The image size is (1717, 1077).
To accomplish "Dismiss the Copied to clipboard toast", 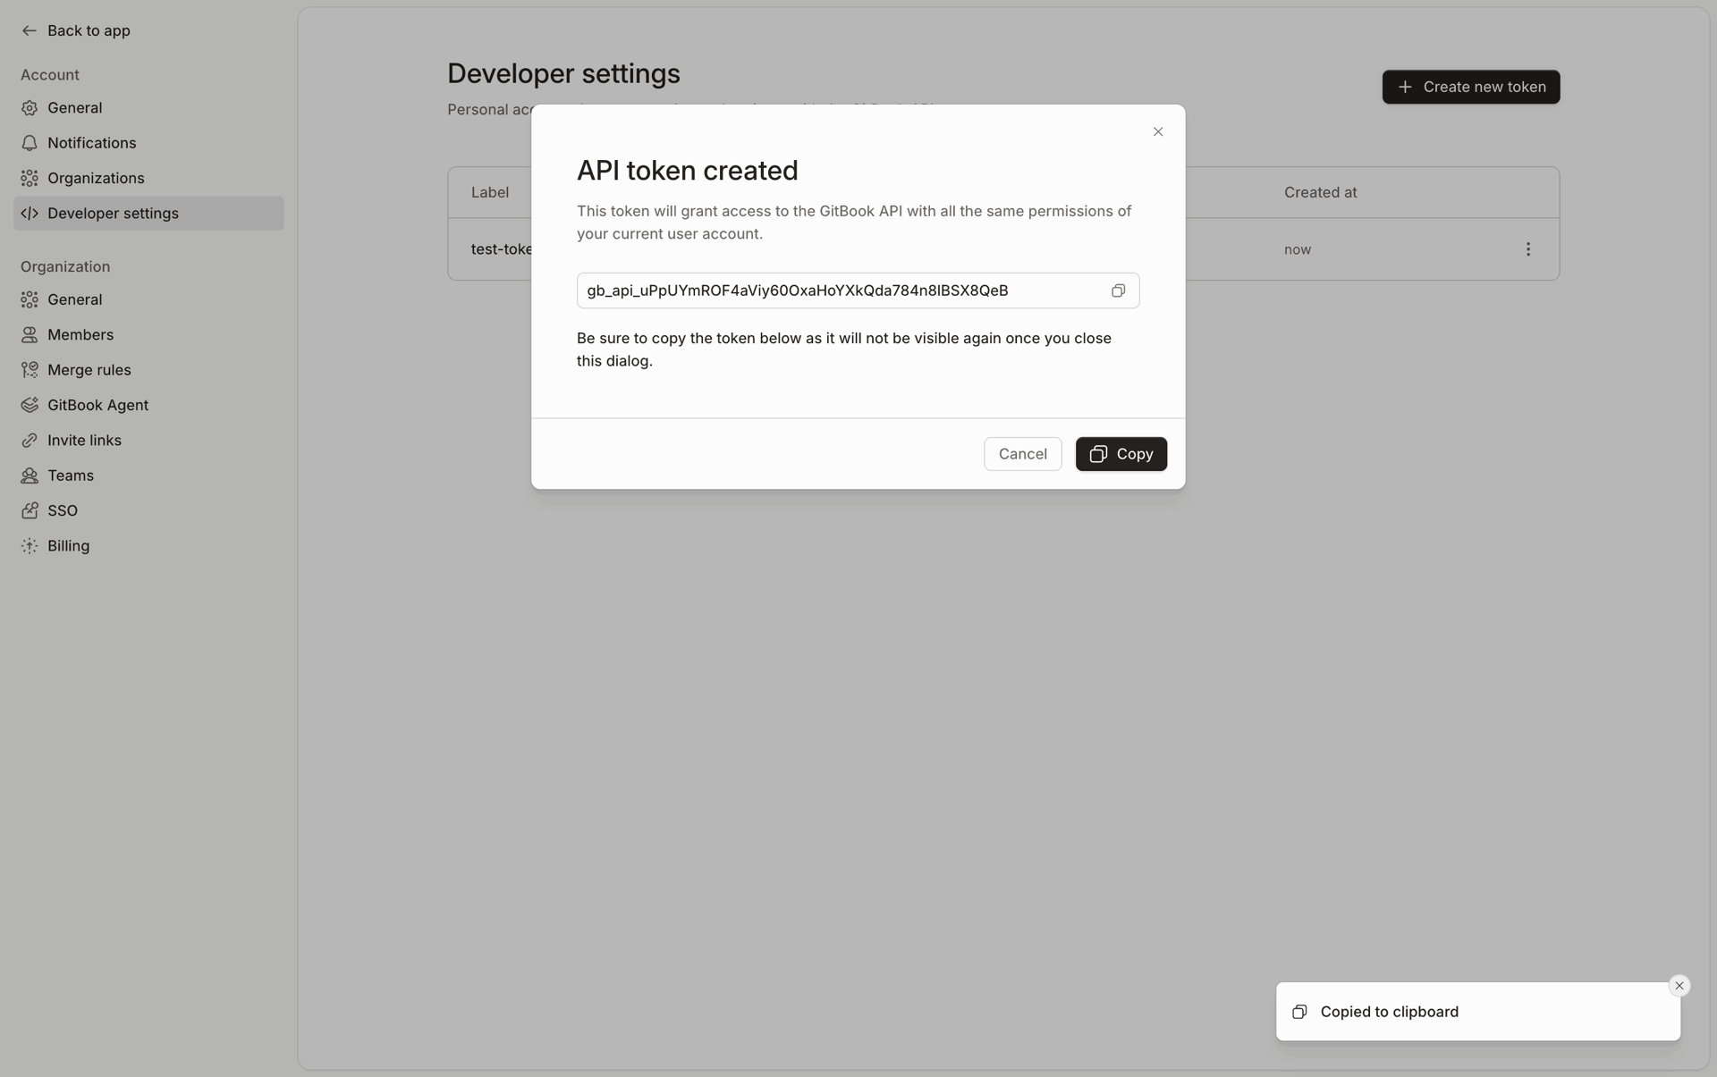I will [1679, 986].
